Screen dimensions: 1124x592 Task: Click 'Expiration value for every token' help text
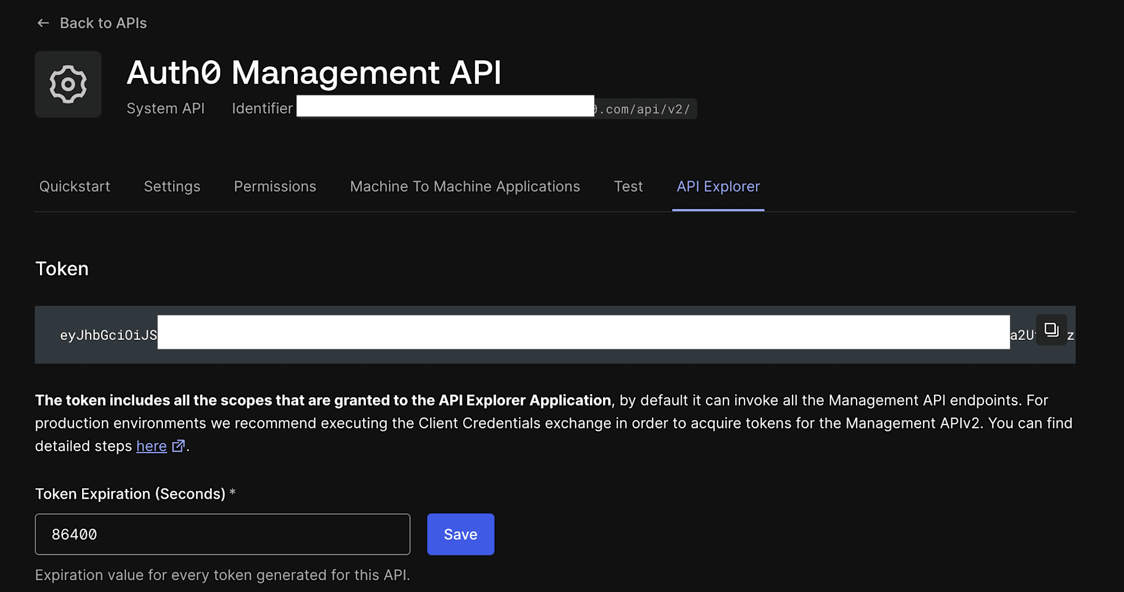[223, 575]
